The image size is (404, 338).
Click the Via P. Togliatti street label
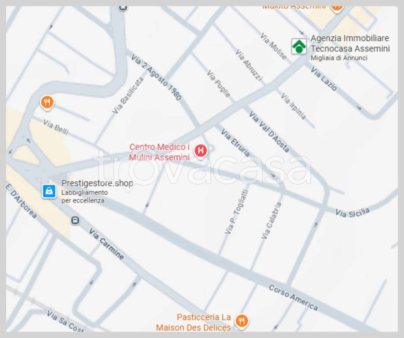coord(236,212)
